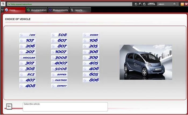The width and height of the screenshot is (188, 115).
Task: Click the blue electric car thumbnail
Action: [x=146, y=62]
